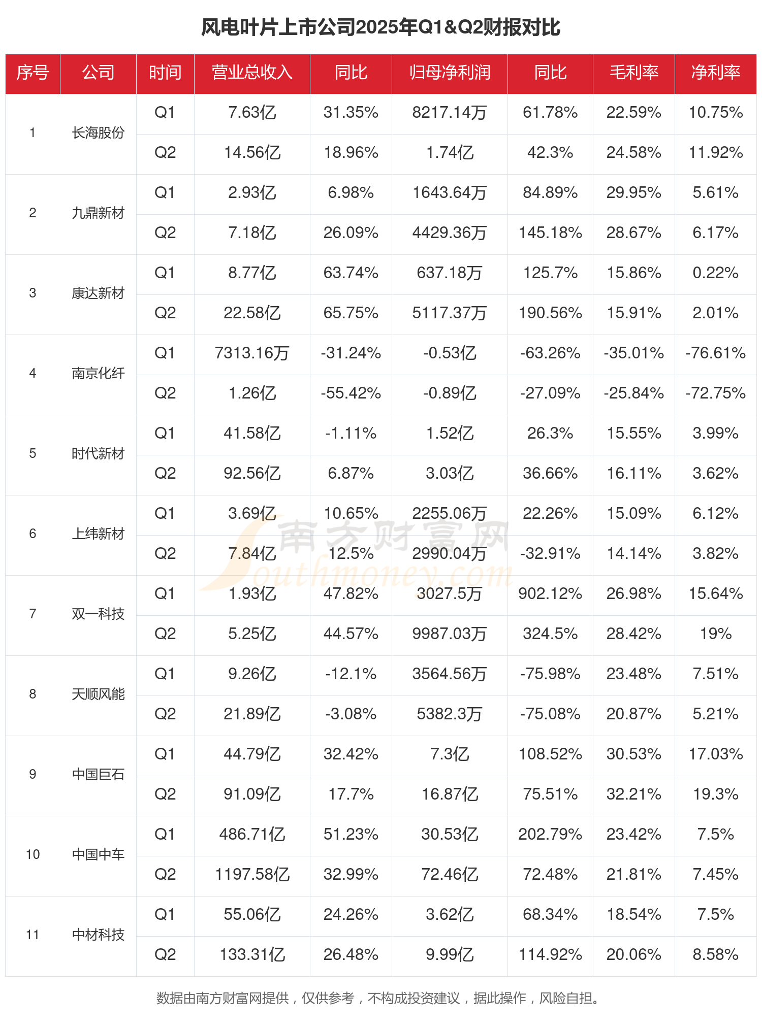Click the 双一科技 company cell
Viewport: 762px width, 1028px height.
(98, 614)
